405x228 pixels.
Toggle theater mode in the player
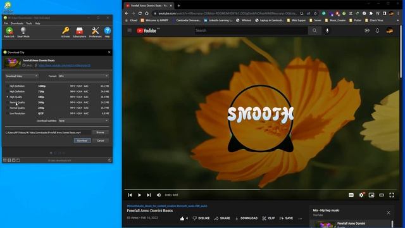pyautogui.click(x=382, y=195)
